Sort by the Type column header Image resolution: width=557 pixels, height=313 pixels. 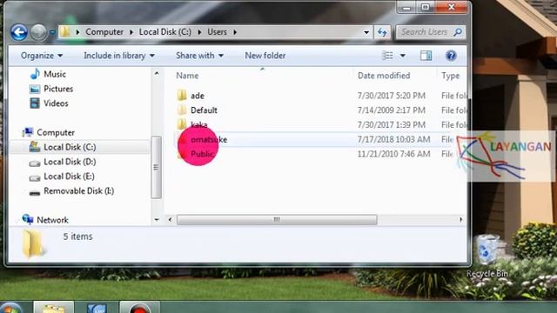tap(451, 76)
